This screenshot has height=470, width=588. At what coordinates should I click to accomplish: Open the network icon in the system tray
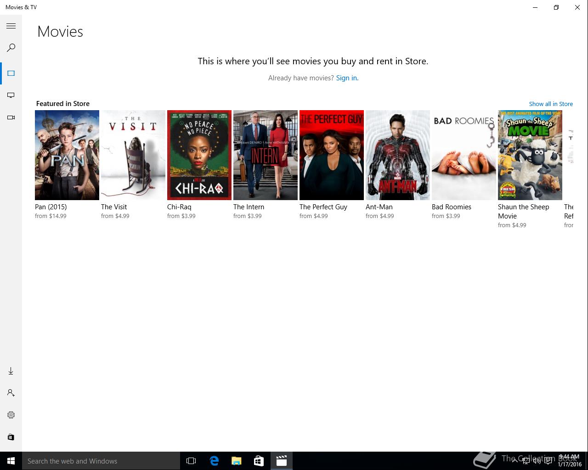click(526, 461)
